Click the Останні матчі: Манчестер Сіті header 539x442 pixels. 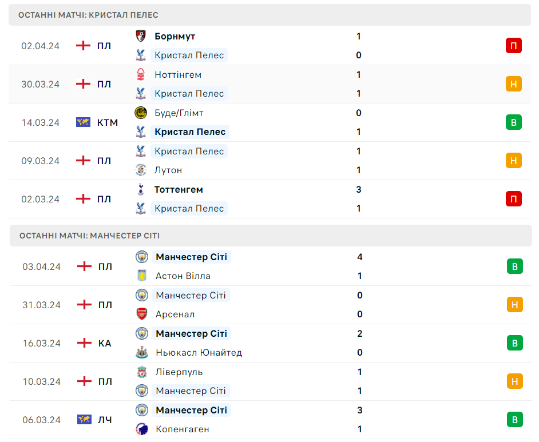(x=89, y=236)
